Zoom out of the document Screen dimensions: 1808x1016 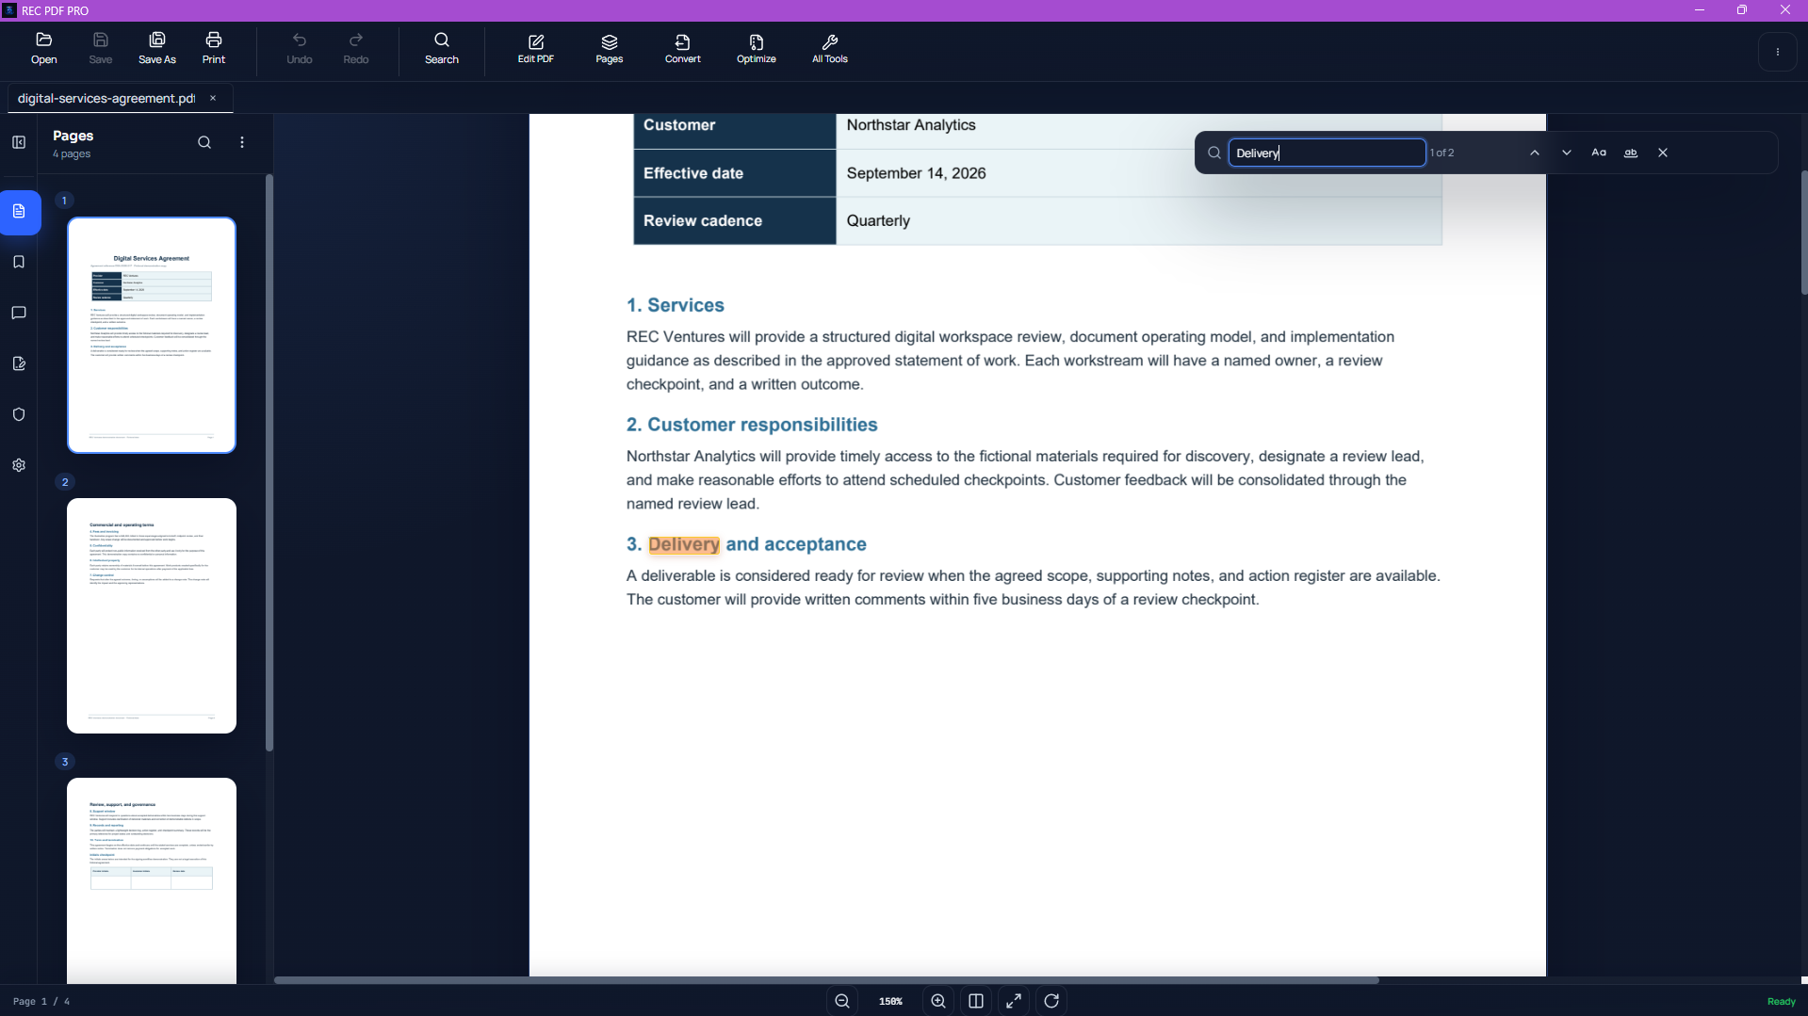click(x=842, y=1001)
